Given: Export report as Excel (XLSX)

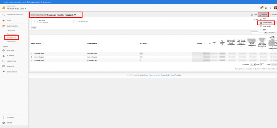Looking at the screenshot, I should [267, 26].
